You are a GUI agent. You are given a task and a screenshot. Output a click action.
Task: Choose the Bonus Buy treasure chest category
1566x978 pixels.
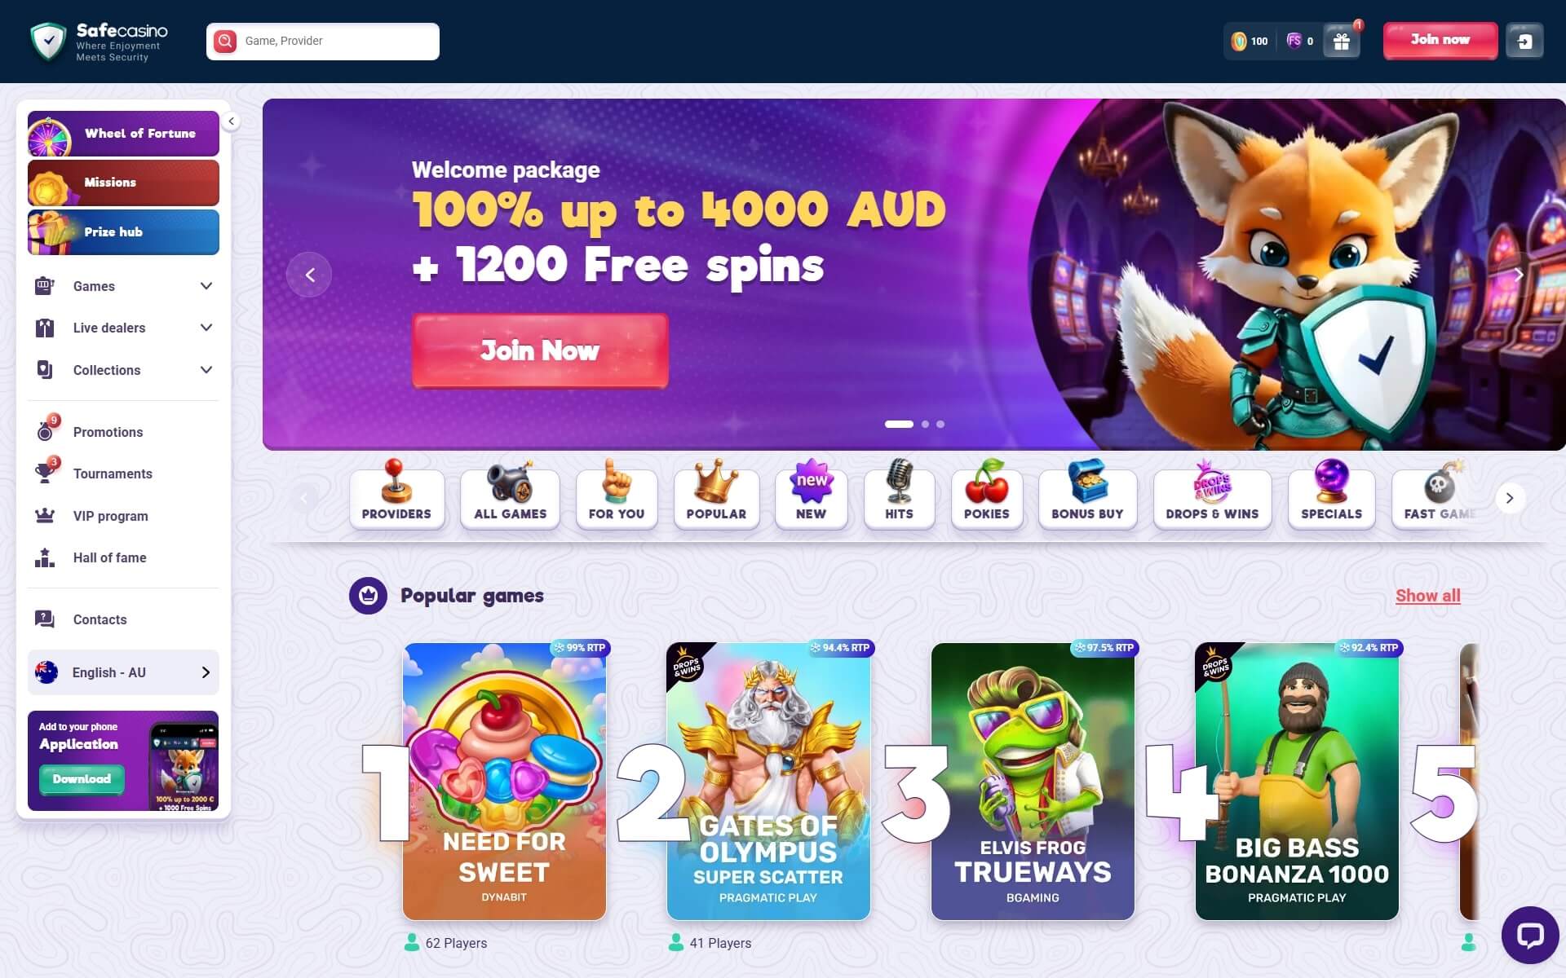pyautogui.click(x=1087, y=495)
